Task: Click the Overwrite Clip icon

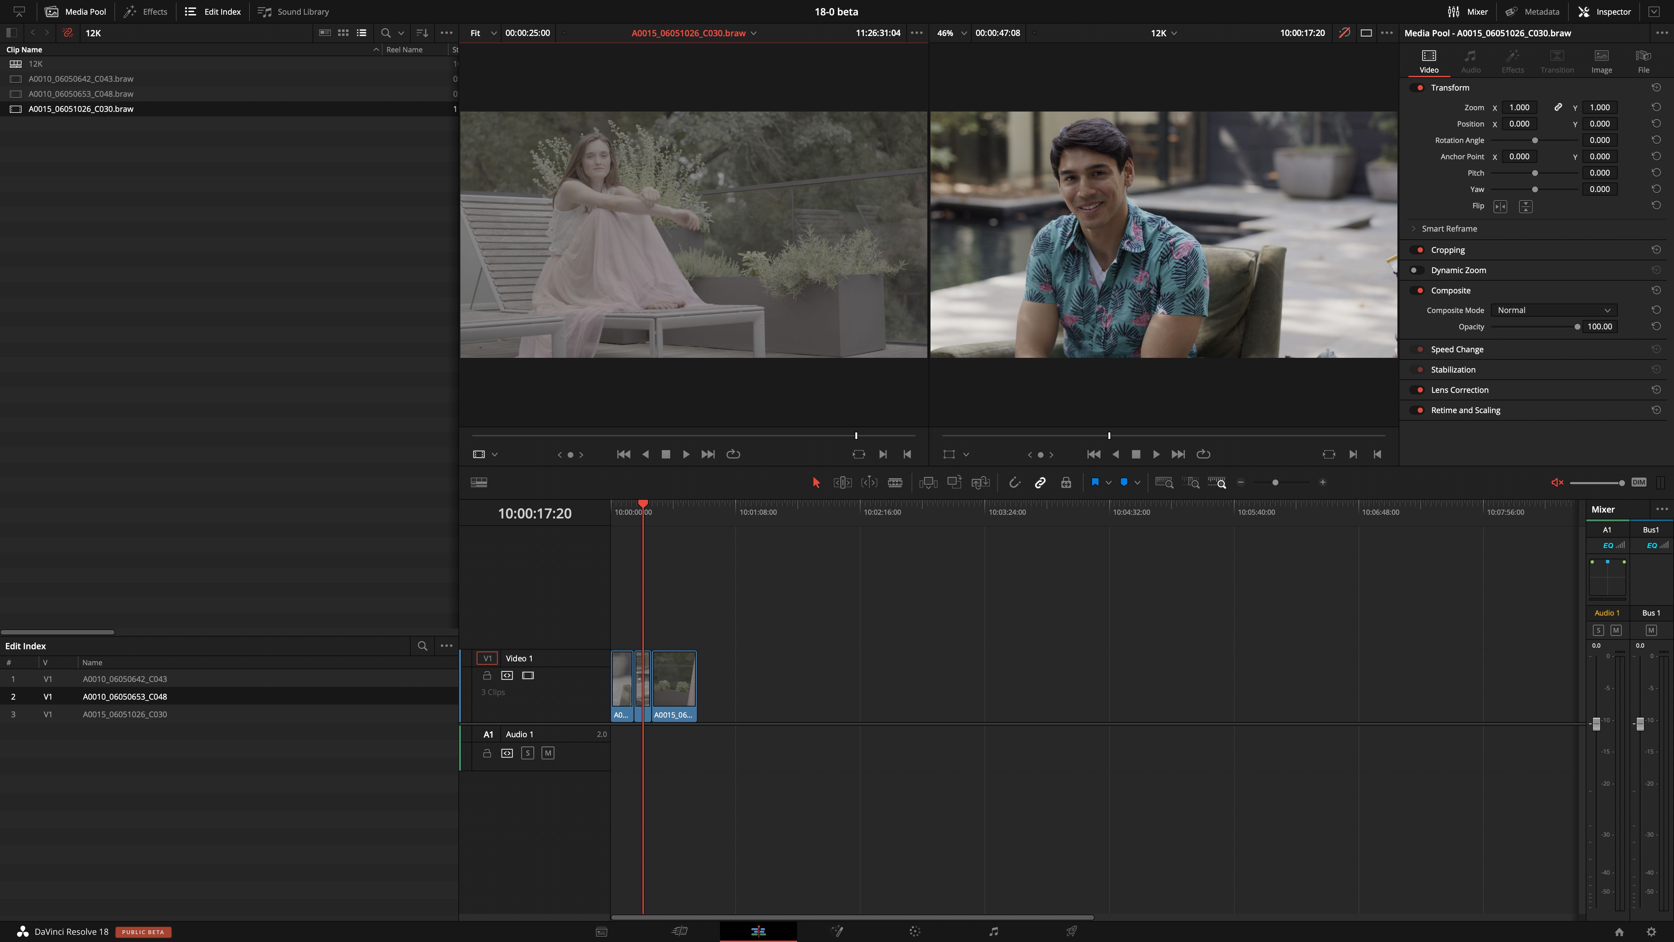Action: [x=954, y=482]
